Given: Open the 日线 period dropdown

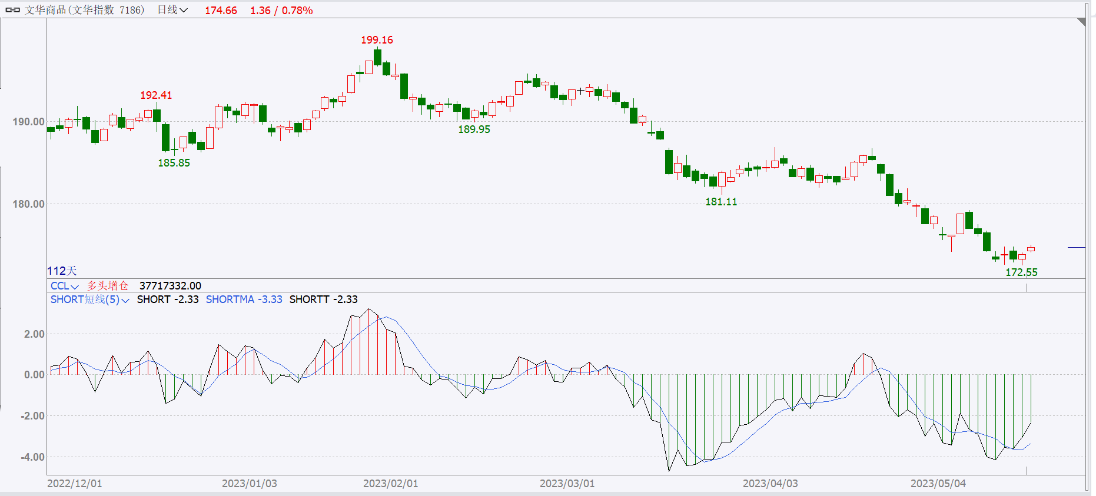Looking at the screenshot, I should coord(172,10).
